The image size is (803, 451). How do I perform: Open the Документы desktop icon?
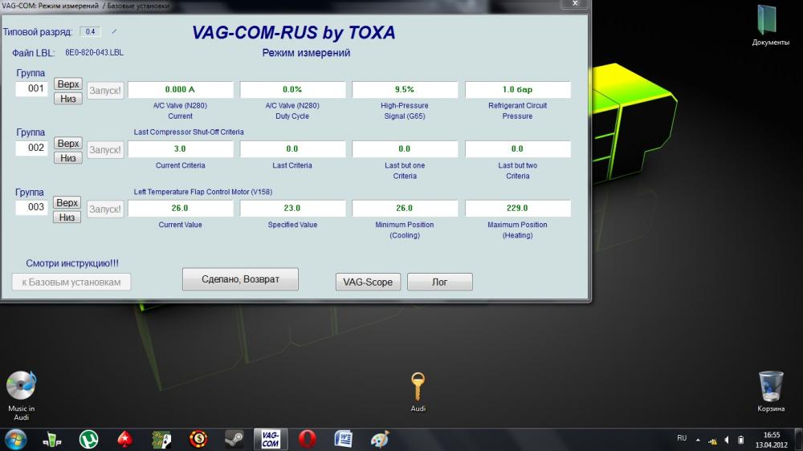[770, 24]
